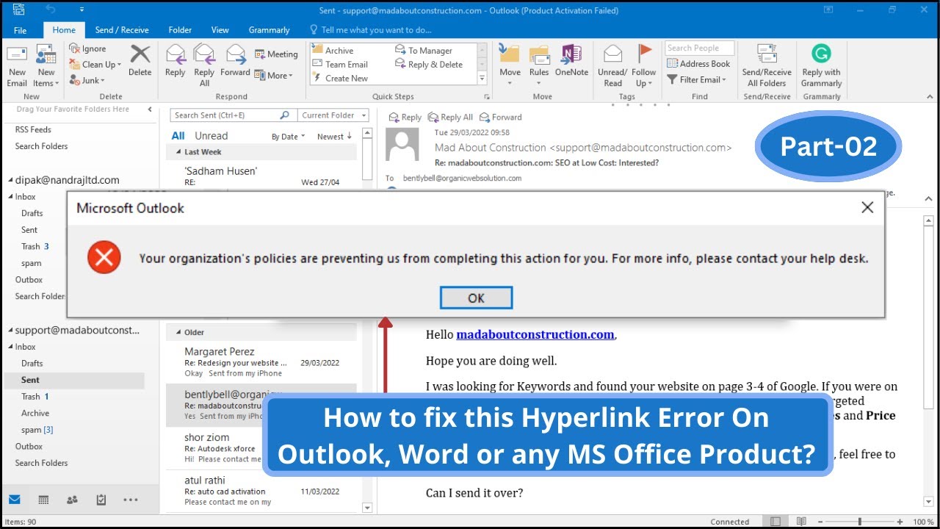Select the Reply & Delete quick step

point(429,65)
